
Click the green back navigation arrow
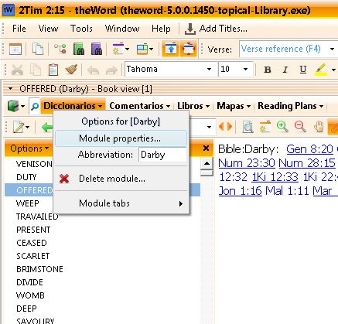(x=47, y=127)
